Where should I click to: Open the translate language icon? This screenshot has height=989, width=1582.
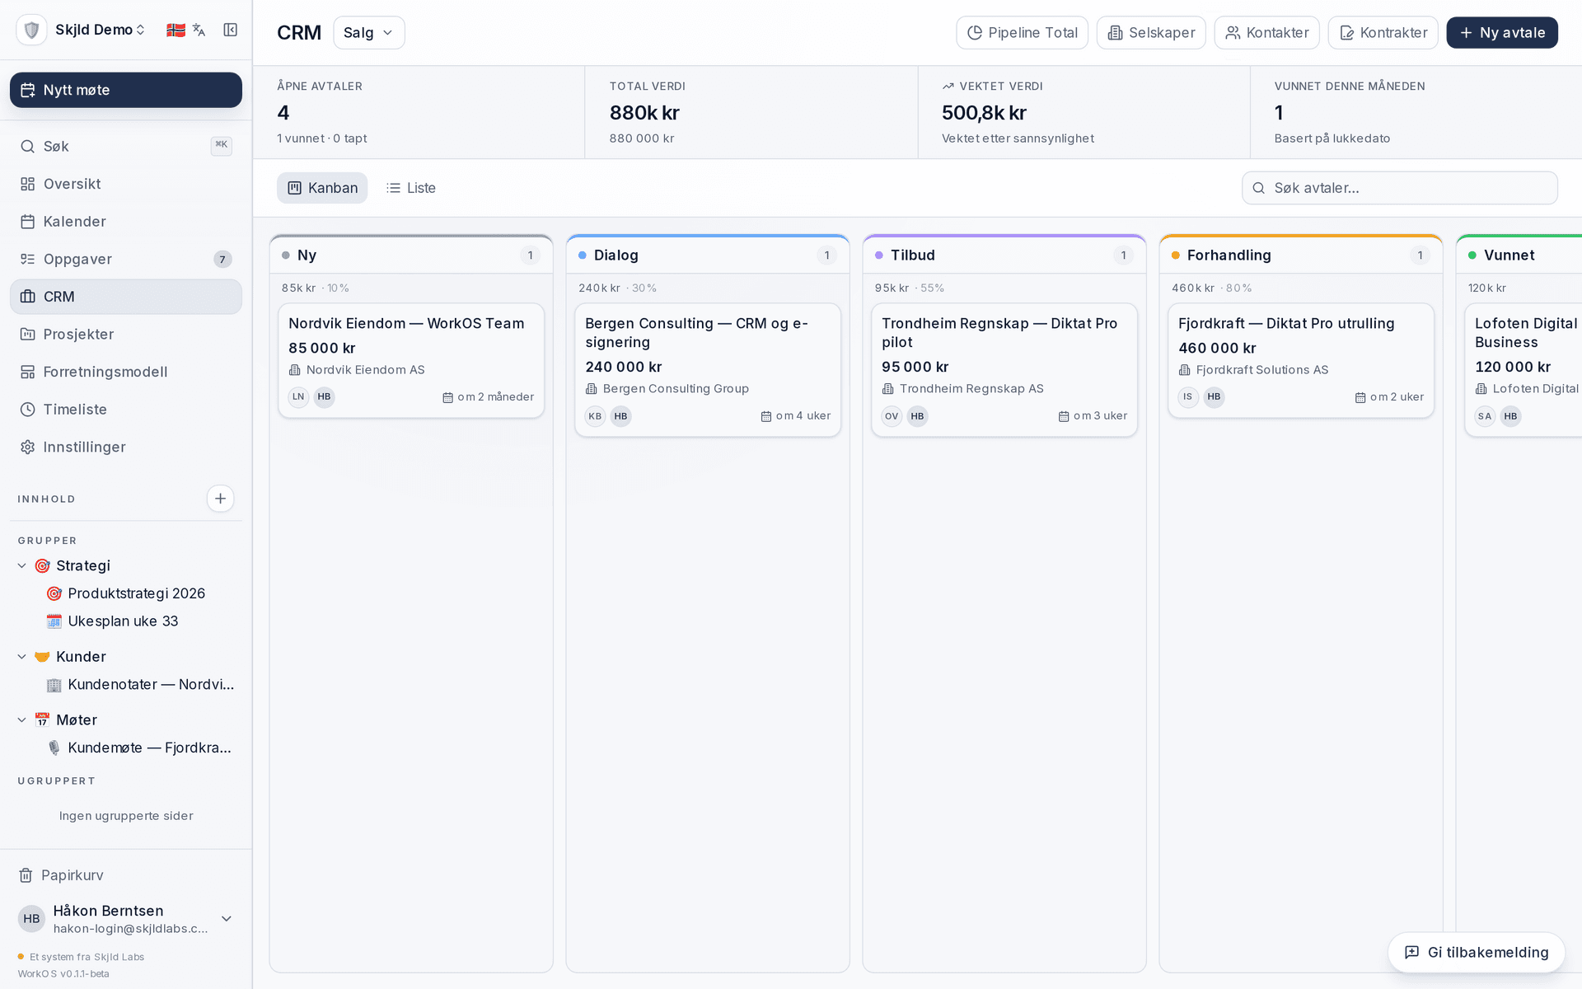[x=199, y=30]
